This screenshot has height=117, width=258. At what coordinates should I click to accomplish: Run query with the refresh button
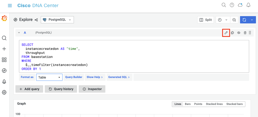point(244,20)
